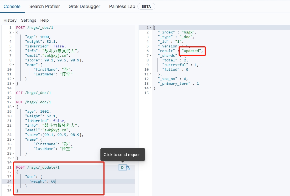Click the email line on editor line 7
This screenshot has height=196, width=290.
click(x=47, y=56)
